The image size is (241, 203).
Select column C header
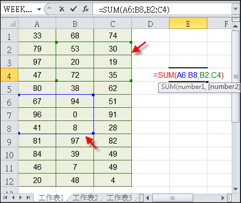click(113, 24)
